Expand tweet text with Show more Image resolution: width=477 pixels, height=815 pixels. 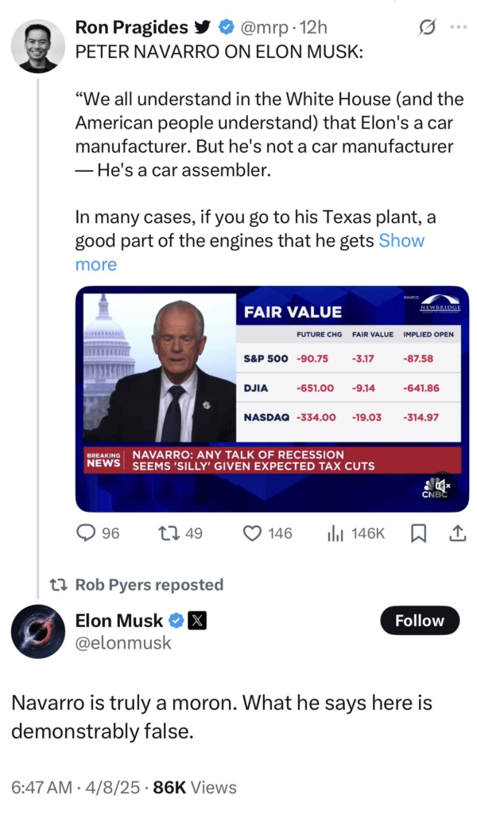pos(401,240)
